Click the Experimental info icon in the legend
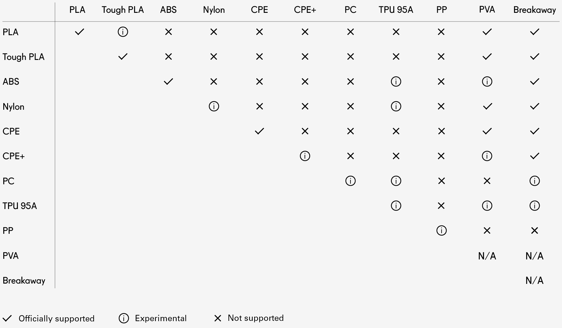The width and height of the screenshot is (562, 328). tap(124, 318)
